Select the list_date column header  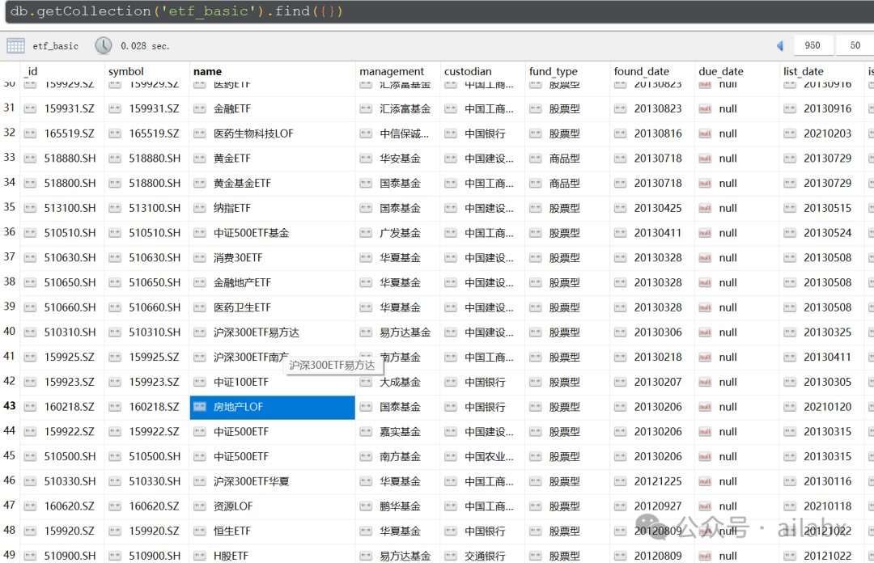pos(804,71)
